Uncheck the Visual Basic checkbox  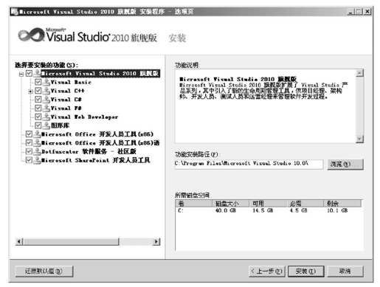(x=38, y=82)
